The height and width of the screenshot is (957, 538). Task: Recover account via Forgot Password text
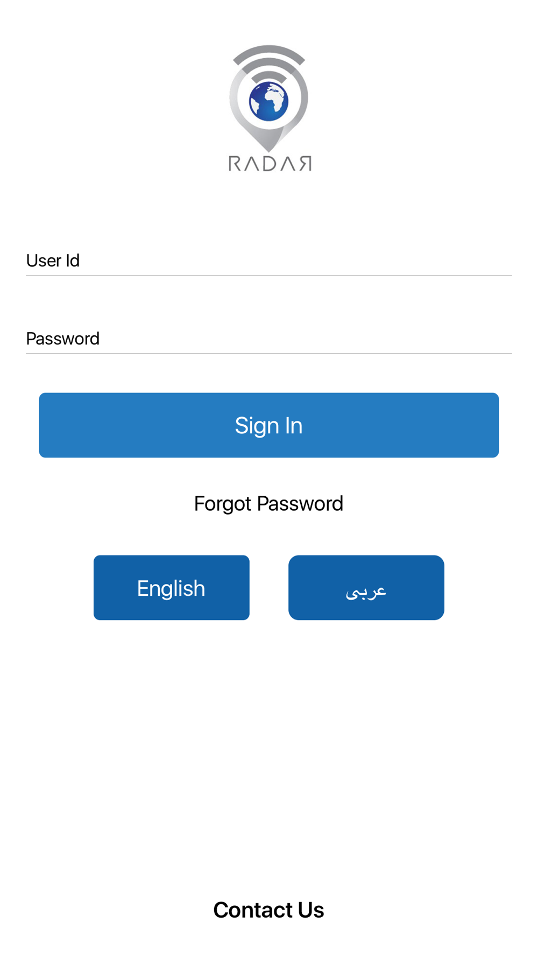click(x=268, y=504)
